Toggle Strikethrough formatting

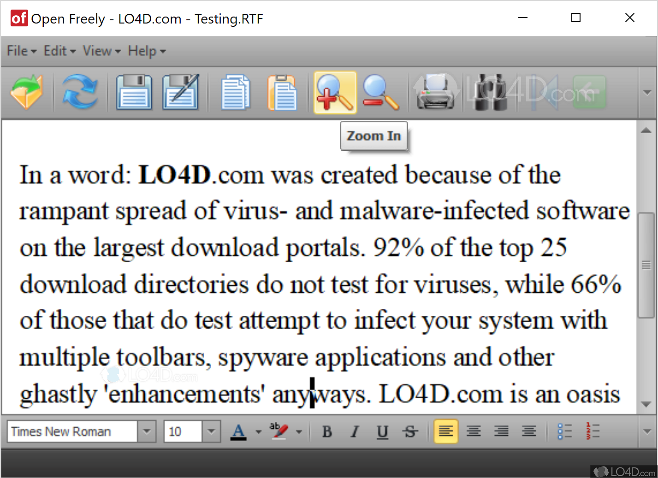410,432
